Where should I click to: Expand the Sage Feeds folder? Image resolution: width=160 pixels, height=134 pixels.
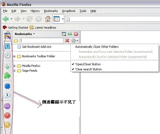click(14, 71)
